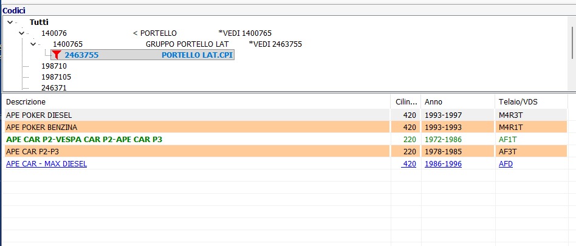This screenshot has width=576, height=246.
Task: Click frame code M4R3T
Action: click(510, 115)
